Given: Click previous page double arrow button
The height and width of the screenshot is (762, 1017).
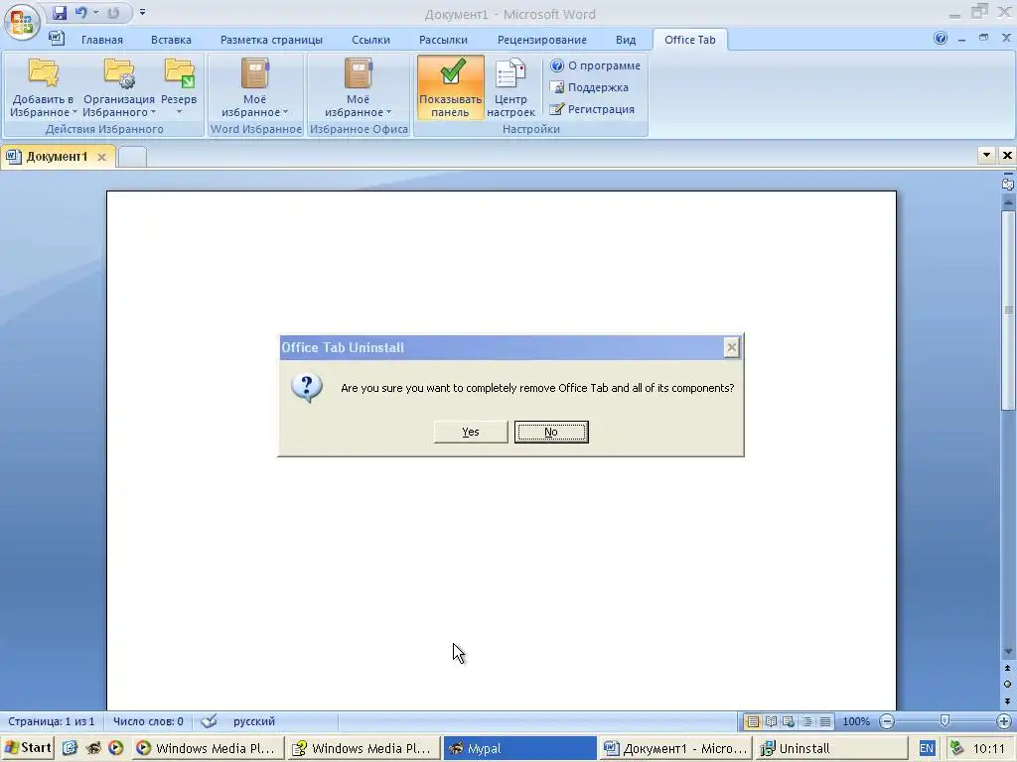Looking at the screenshot, I should pyautogui.click(x=1007, y=668).
